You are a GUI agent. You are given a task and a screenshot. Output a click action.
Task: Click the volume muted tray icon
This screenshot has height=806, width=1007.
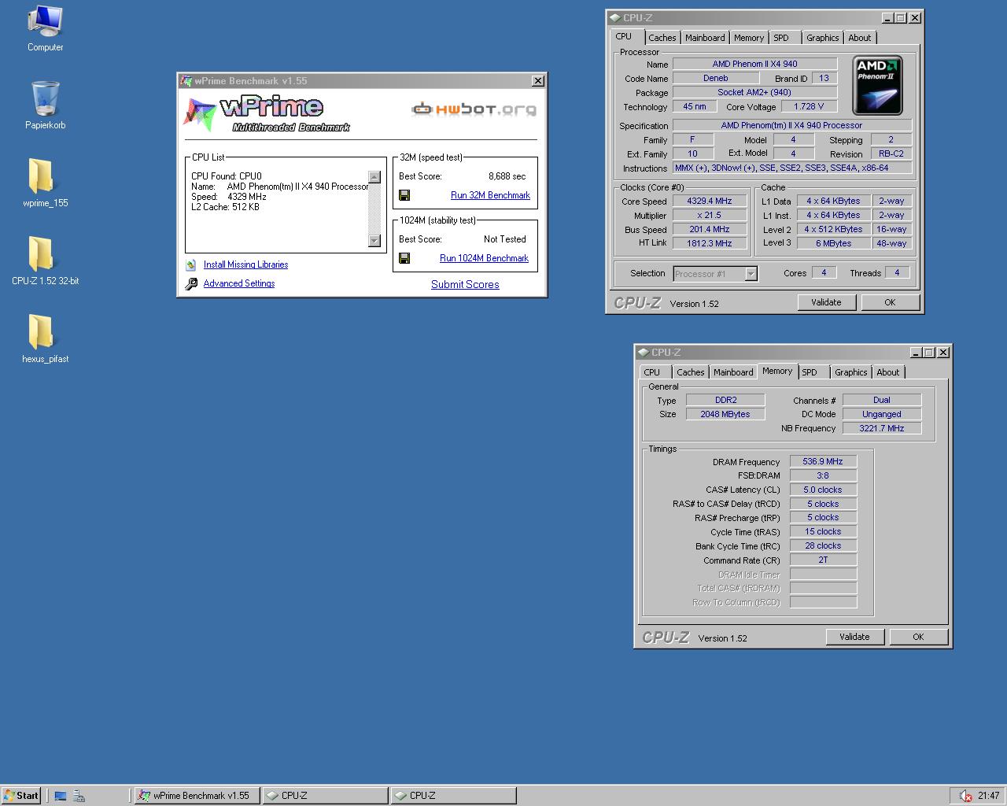[x=965, y=796]
